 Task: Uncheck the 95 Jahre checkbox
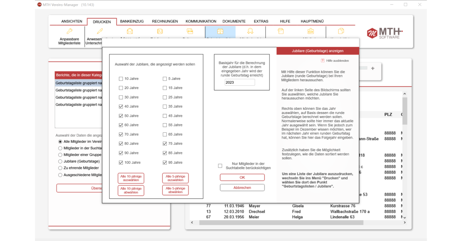click(x=165, y=162)
